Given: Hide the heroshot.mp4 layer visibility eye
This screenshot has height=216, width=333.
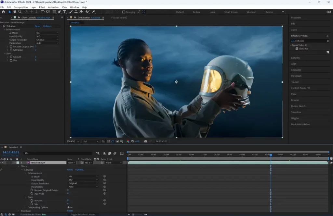Looking at the screenshot, I should (3, 162).
